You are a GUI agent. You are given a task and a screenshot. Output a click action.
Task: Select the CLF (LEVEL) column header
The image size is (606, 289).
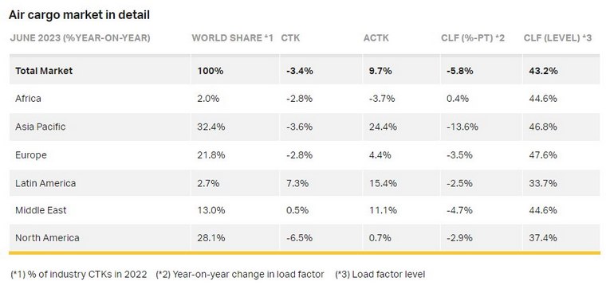click(x=557, y=37)
